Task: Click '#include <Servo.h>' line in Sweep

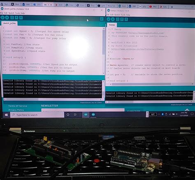Action: (x=122, y=59)
